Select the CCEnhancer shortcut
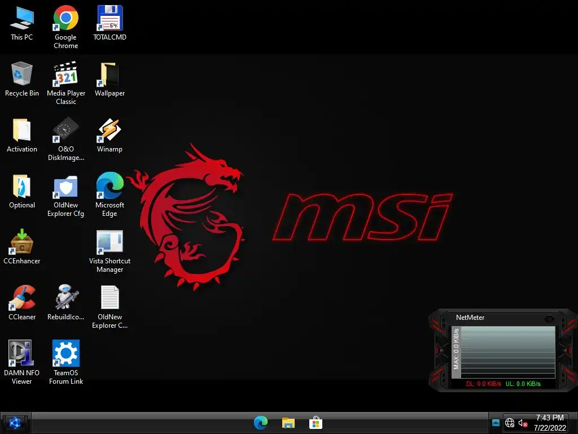The image size is (578, 434). (22, 247)
